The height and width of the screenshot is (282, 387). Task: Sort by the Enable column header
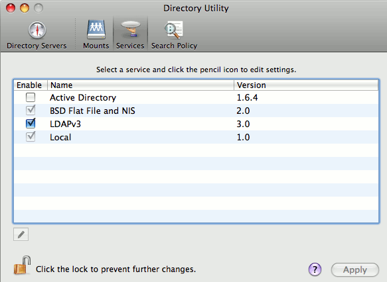tap(31, 85)
